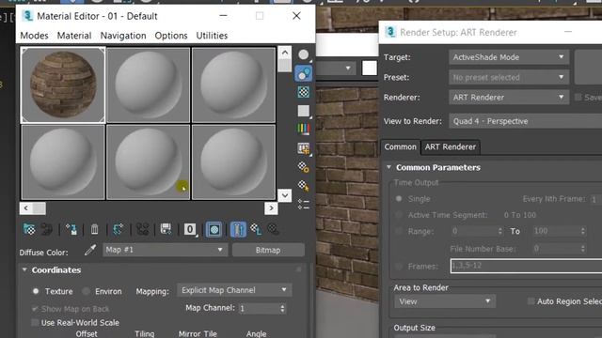Viewport: 602px width, 338px height.
Task: Click the Frames input field
Action: 526,266
